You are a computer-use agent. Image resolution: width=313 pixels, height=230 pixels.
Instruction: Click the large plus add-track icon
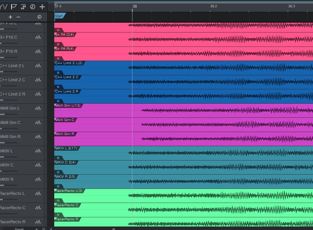42,7
